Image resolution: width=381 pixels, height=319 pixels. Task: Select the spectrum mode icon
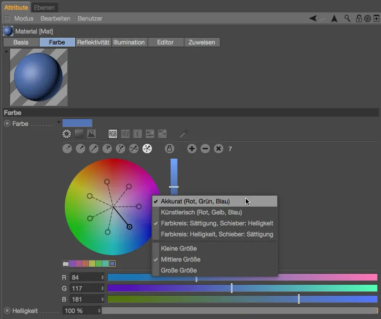[79, 134]
